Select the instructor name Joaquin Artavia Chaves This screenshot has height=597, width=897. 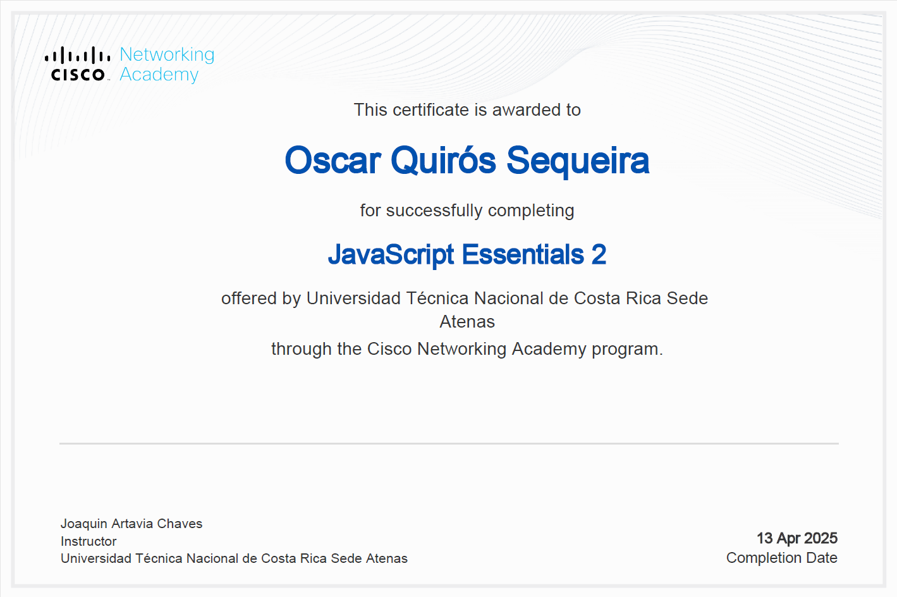(131, 524)
